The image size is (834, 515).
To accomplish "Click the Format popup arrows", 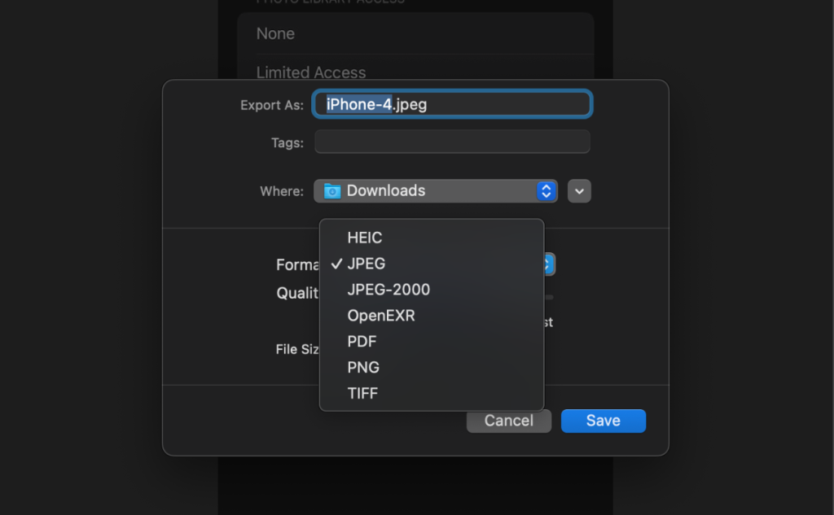I will (550, 264).
